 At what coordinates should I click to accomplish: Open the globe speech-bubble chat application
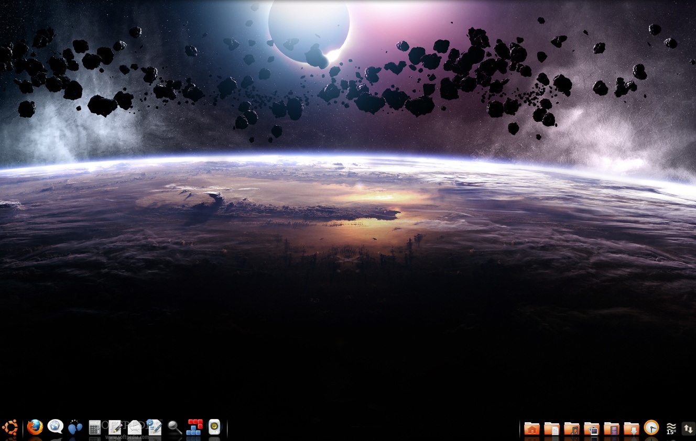click(x=55, y=427)
